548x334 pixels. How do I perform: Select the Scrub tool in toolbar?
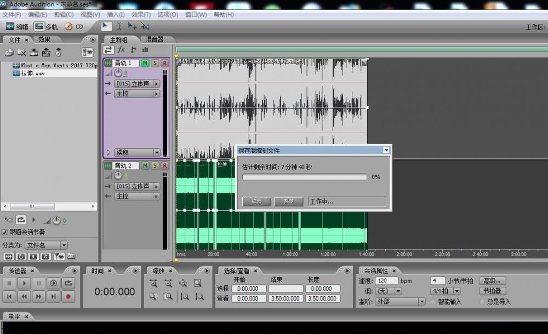(145, 26)
